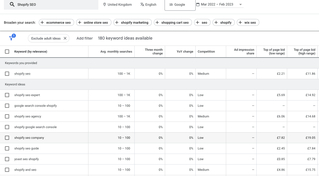Click the English language setting
This screenshot has width=319, height=176.
click(x=148, y=4)
